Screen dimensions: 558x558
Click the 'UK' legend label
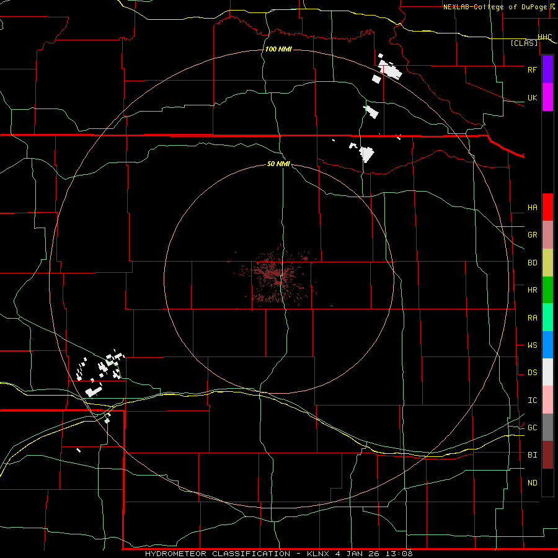coord(532,97)
